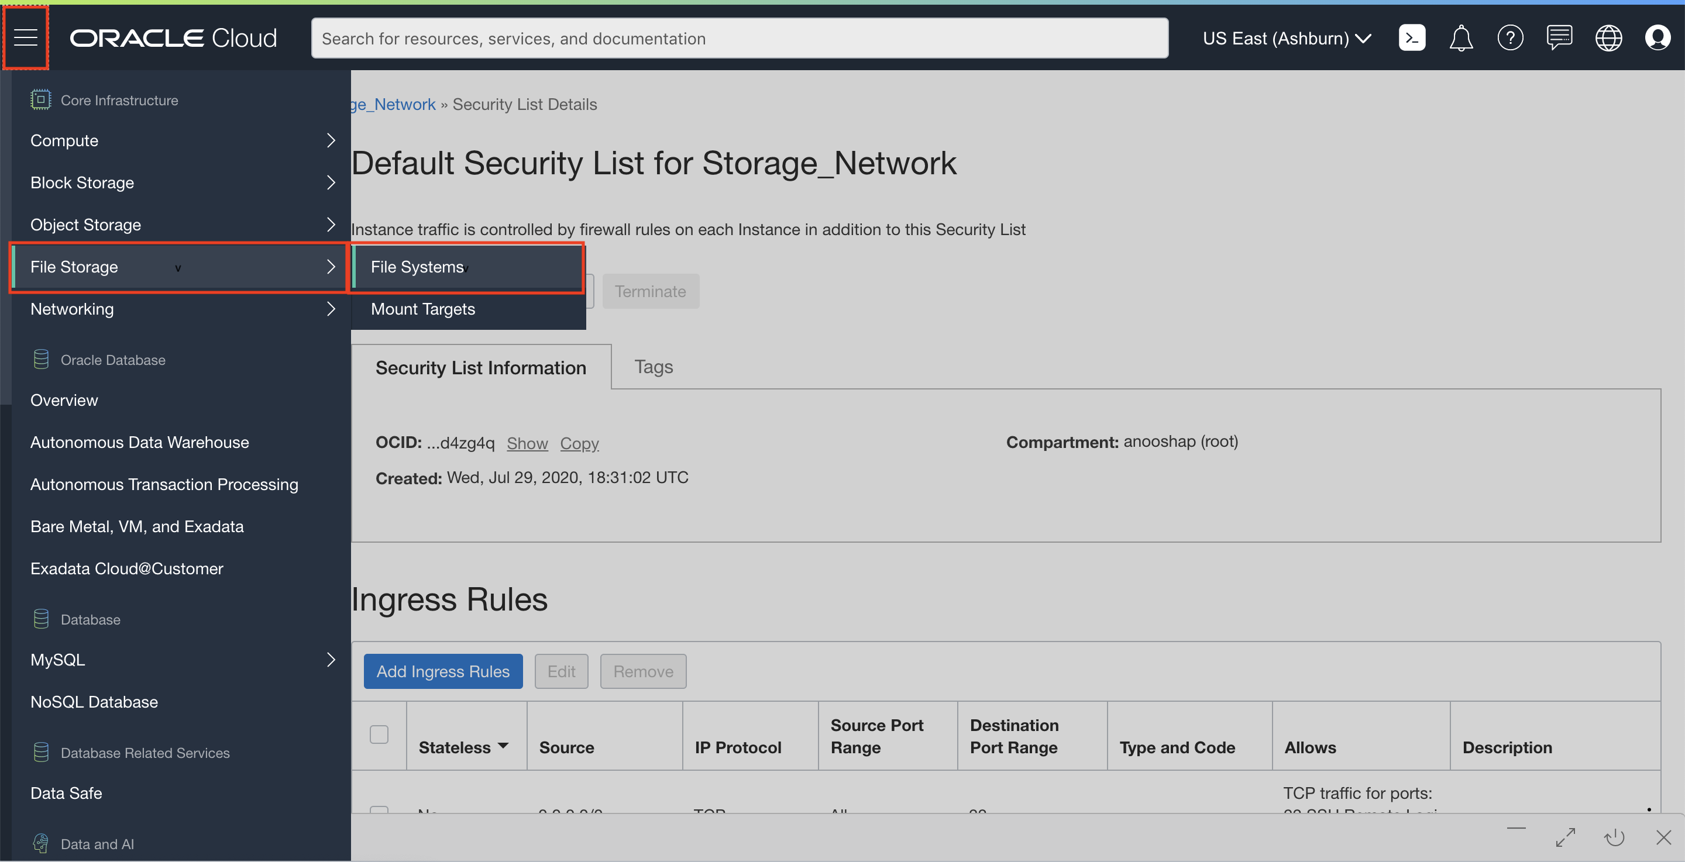Open the support chat icon
The image size is (1685, 862).
coord(1559,38)
